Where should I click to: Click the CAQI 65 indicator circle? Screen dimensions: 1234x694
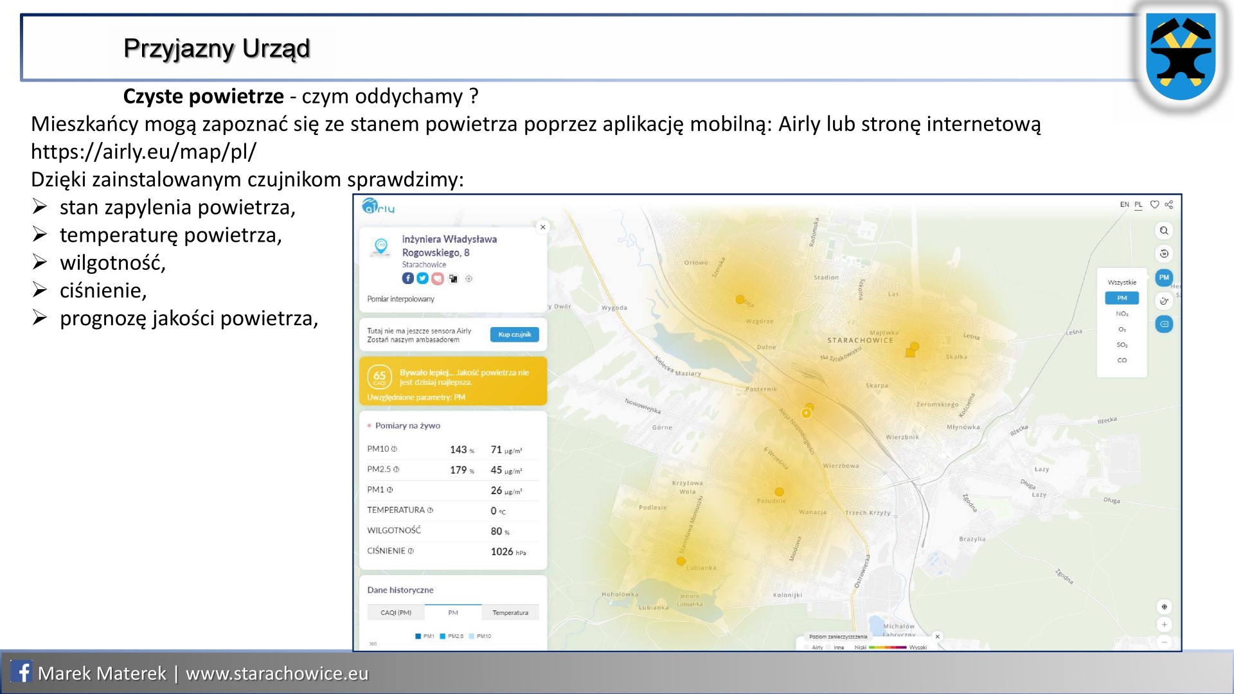tap(379, 377)
